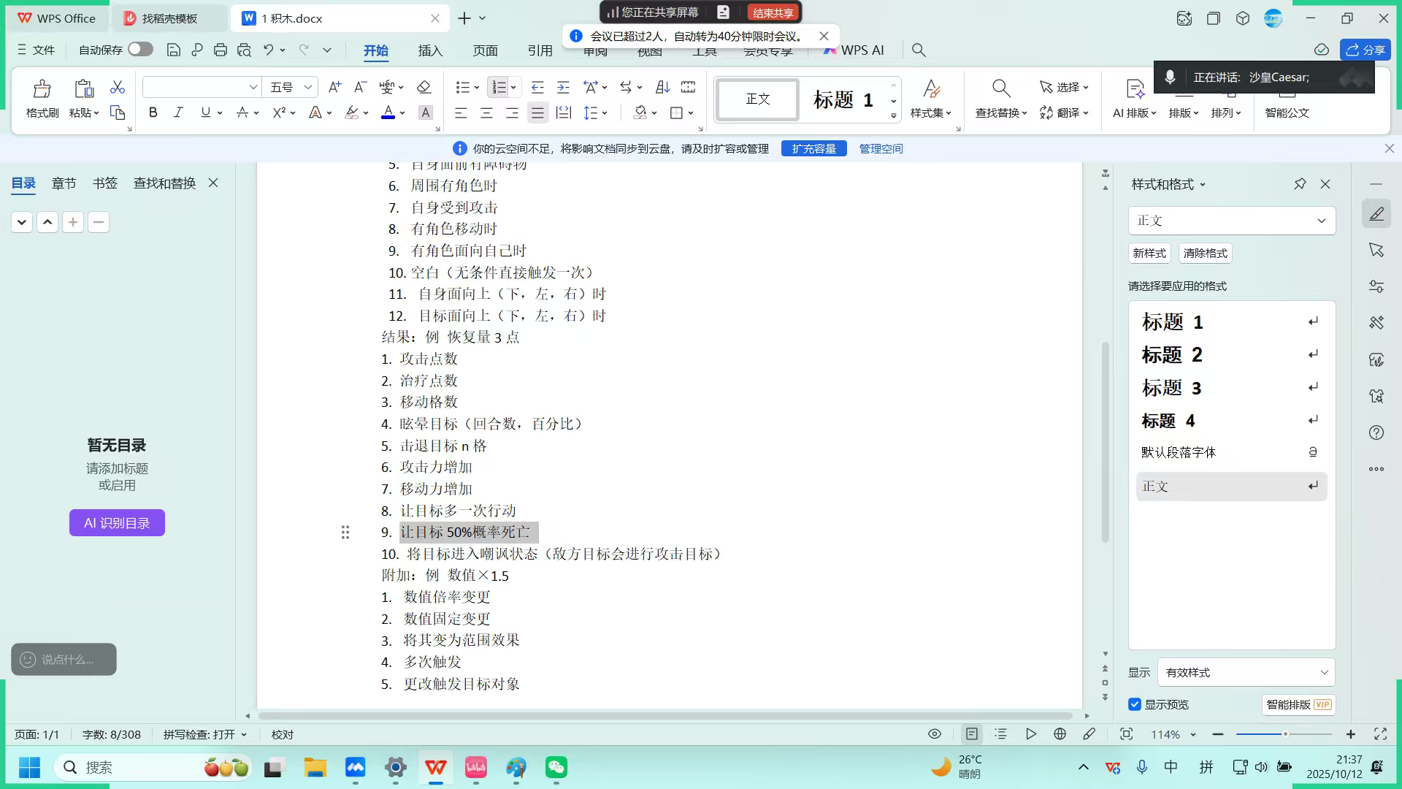Screen dimensions: 1402x789
Task: Open the search magnifier in ribbon tabs
Action: (x=919, y=50)
